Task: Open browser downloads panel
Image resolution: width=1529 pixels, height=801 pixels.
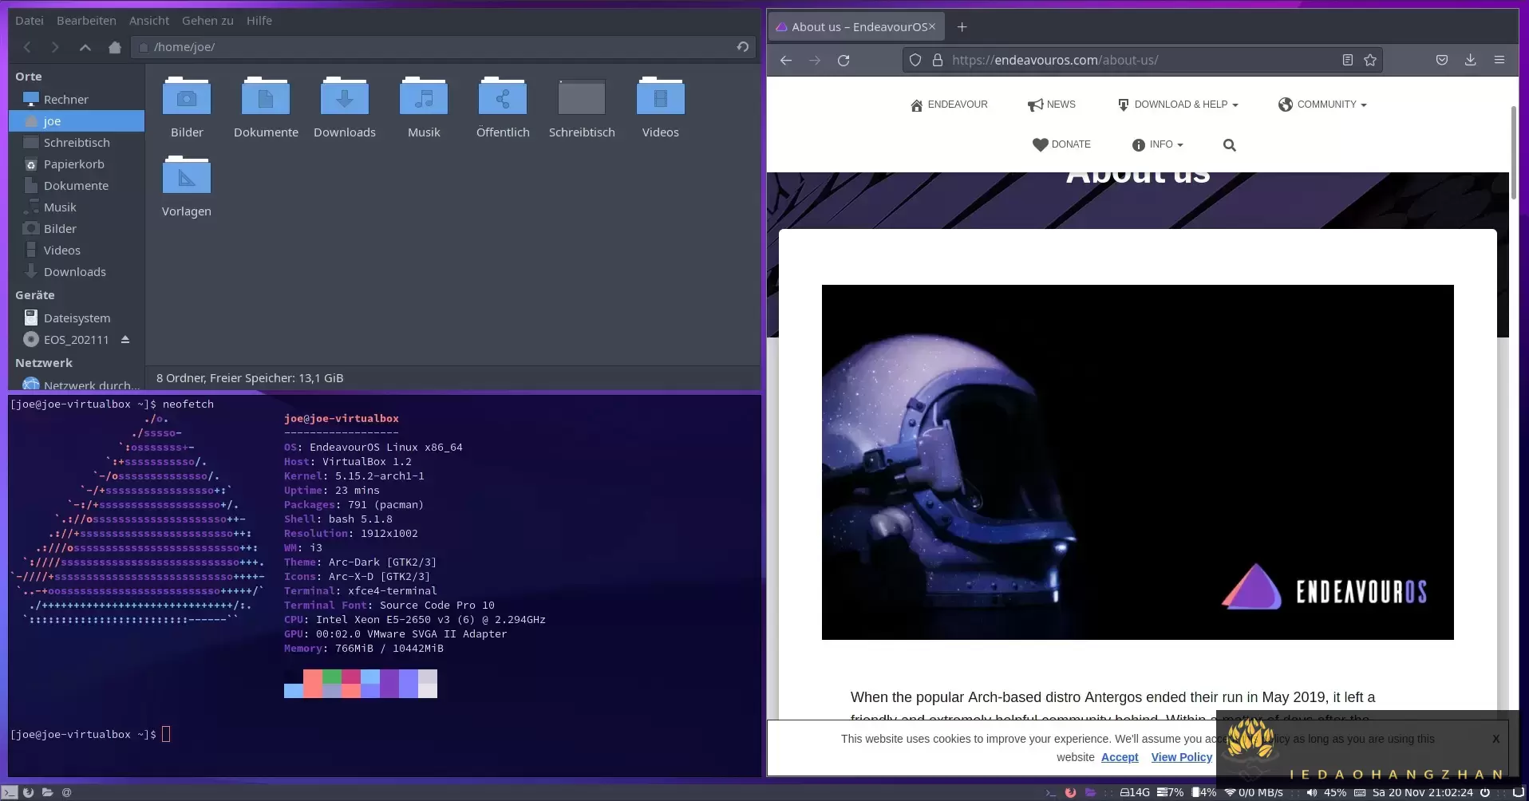Action: click(1471, 60)
